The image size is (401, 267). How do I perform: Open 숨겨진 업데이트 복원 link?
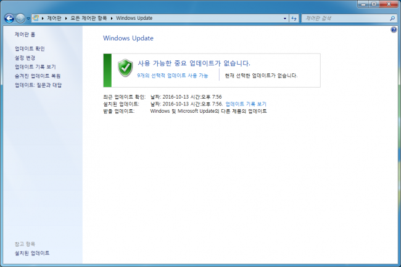point(38,76)
